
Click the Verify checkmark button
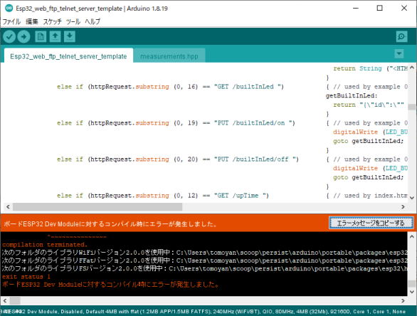[9, 37]
